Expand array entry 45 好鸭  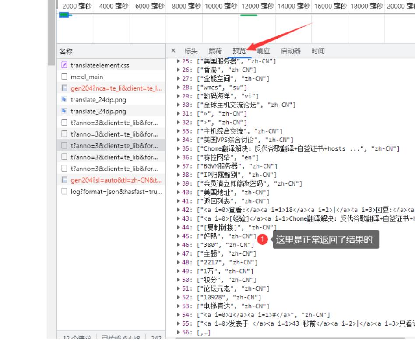click(178, 236)
